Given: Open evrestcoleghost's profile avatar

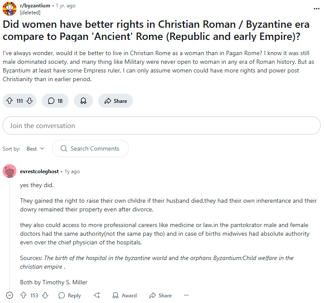Looking at the screenshot, I should (10, 171).
